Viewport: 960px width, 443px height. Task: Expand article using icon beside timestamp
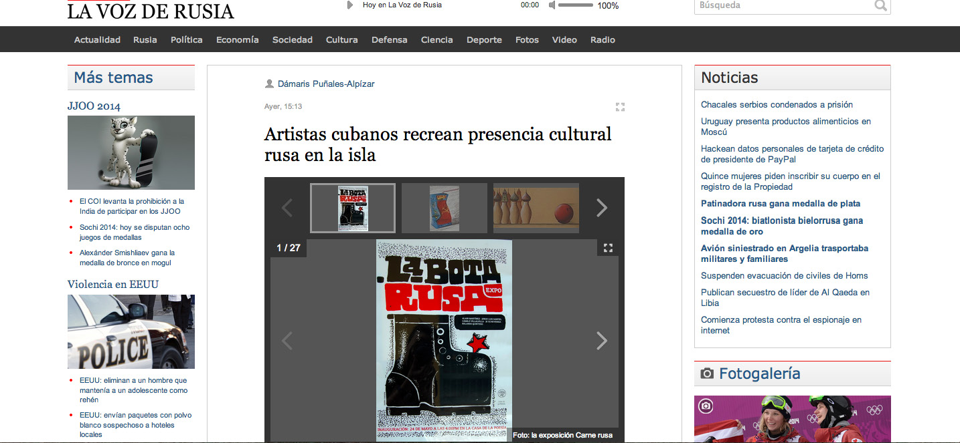pyautogui.click(x=620, y=107)
